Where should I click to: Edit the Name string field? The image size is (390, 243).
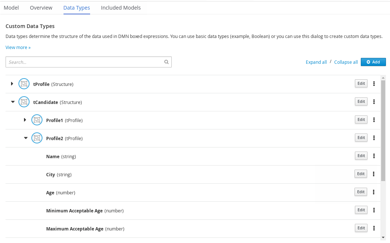click(x=361, y=156)
